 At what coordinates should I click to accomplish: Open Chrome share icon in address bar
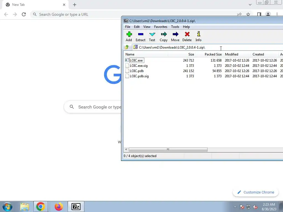tap(240, 14)
